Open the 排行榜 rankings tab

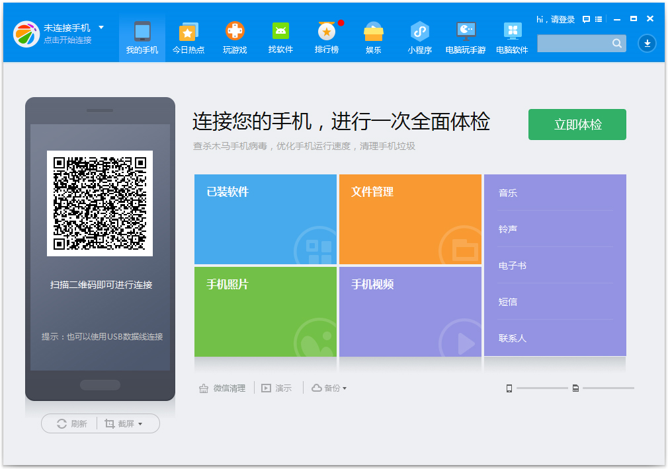pyautogui.click(x=327, y=38)
